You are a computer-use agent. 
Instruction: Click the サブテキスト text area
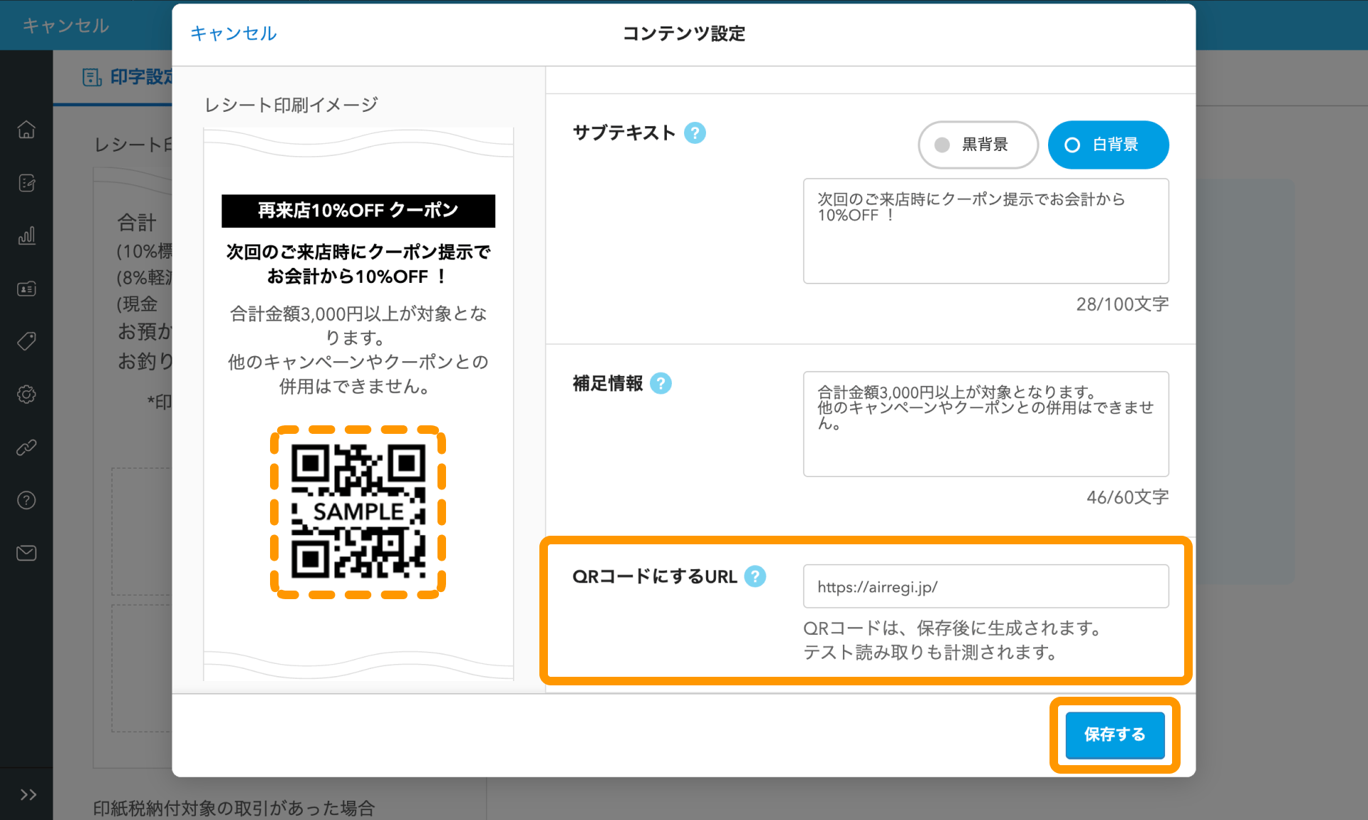pyautogui.click(x=985, y=231)
